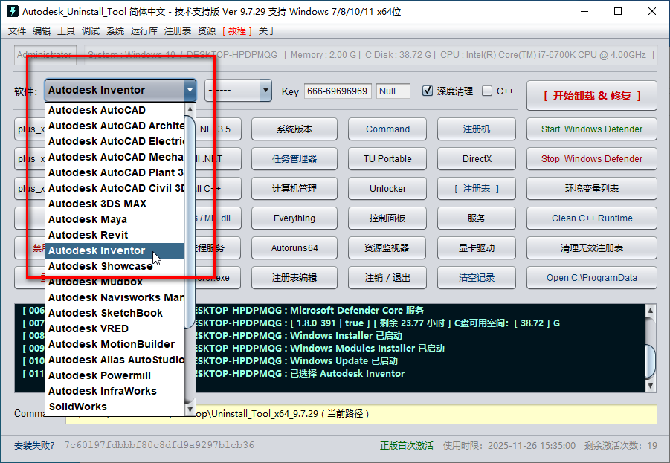This screenshot has height=463, width=670.
Task: Select Autodesk AutoCAD Mechanical option
Action: point(115,157)
